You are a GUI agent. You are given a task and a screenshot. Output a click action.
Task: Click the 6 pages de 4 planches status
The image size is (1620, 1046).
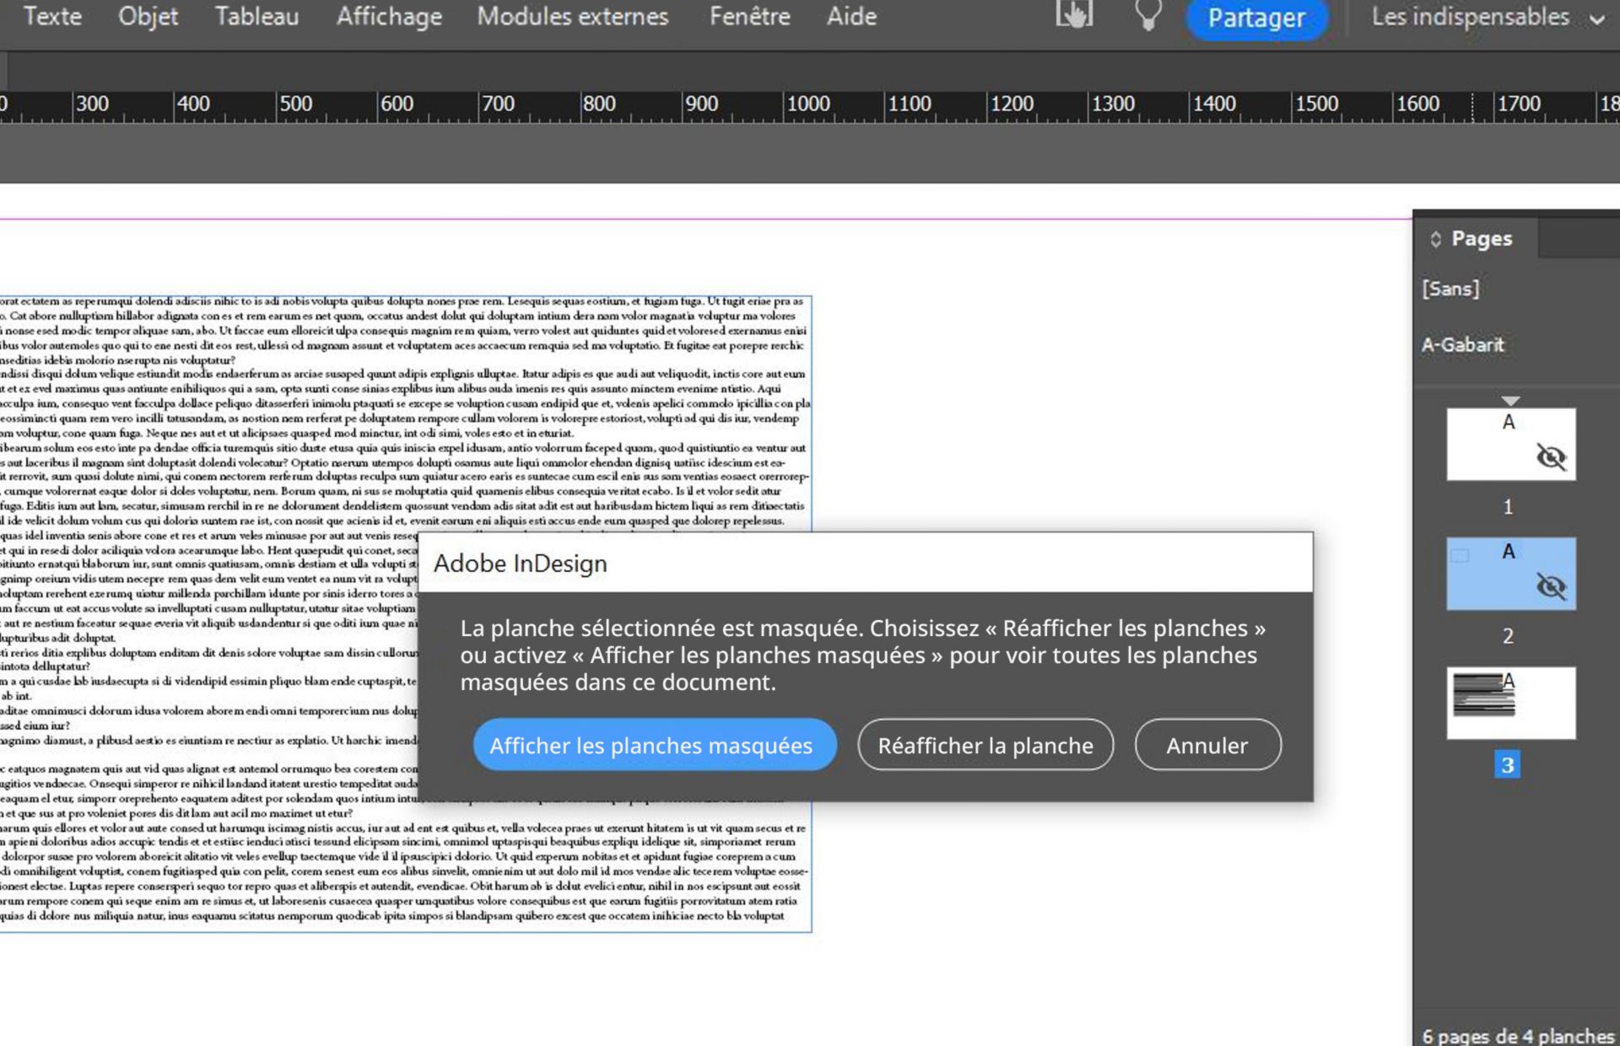pos(1510,1035)
